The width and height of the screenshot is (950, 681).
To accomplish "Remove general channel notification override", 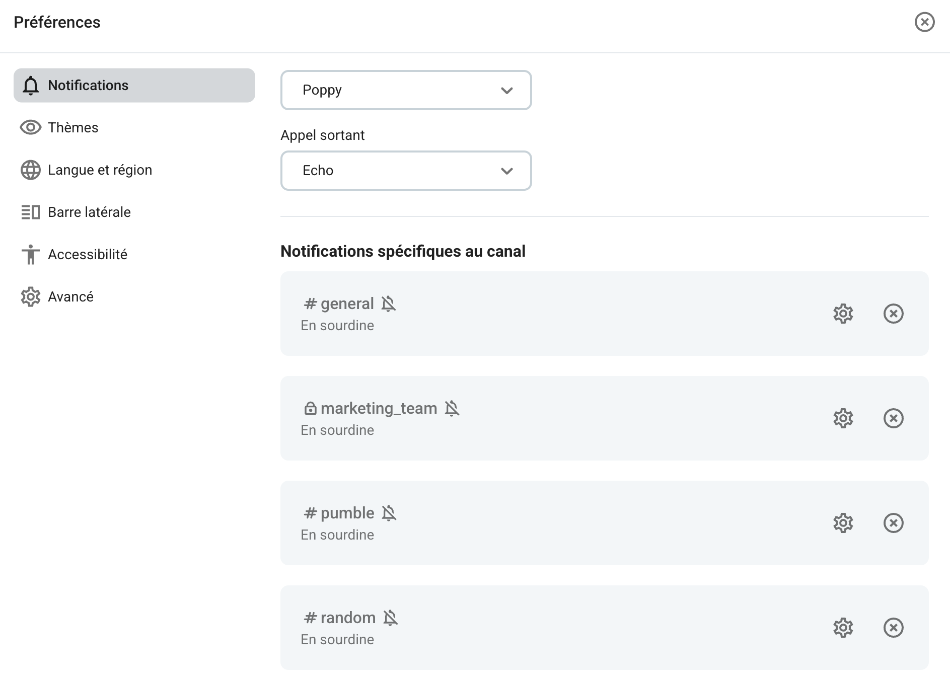I will pos(893,314).
